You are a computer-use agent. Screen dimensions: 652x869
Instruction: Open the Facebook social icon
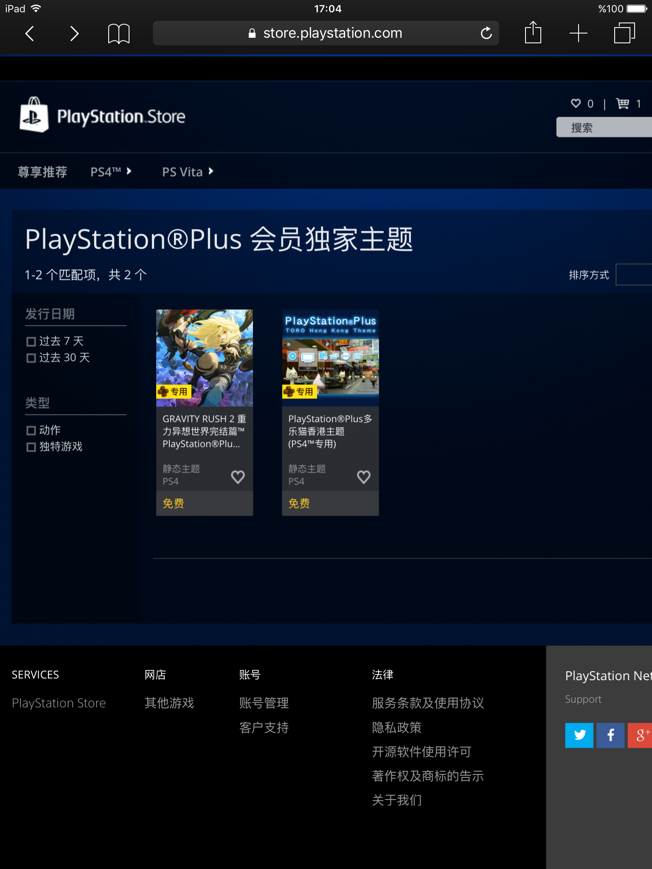point(610,735)
